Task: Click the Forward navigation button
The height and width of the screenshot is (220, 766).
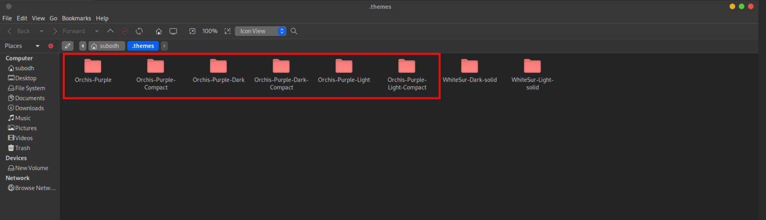Action: tap(69, 31)
